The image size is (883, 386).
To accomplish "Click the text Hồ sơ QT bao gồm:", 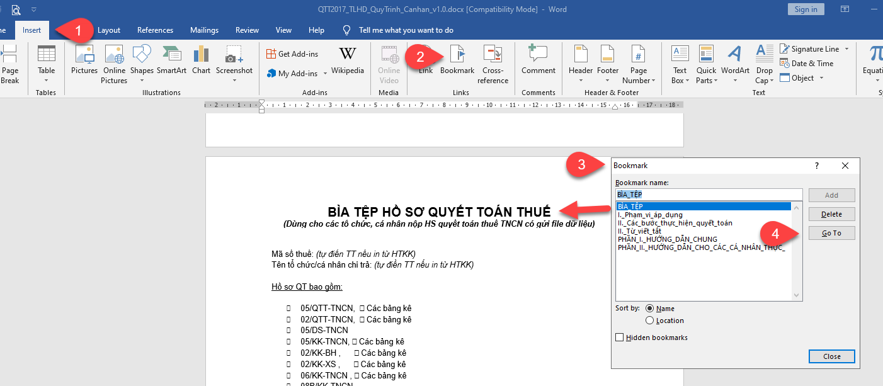I will 307,287.
